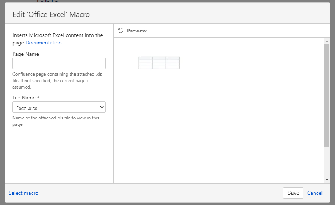This screenshot has height=205, width=335.
Task: Click the 'Name of the attached .xls file' hint
Action: (56, 121)
